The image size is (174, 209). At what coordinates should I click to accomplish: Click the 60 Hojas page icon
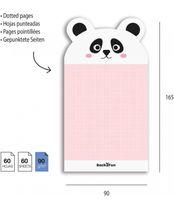point(8,162)
